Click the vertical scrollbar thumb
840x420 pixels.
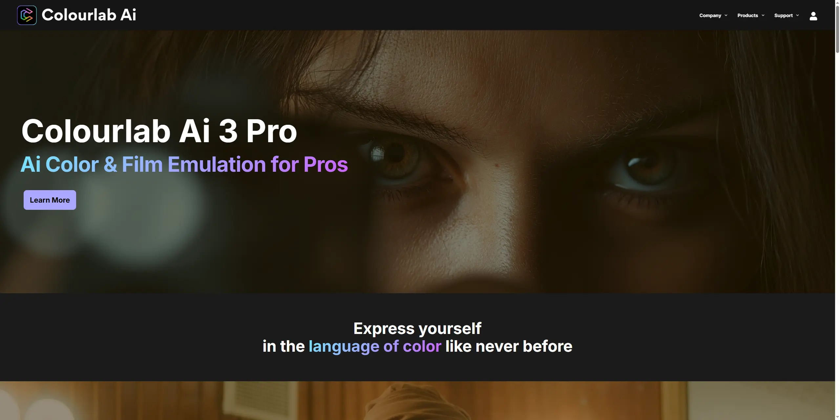tap(837, 29)
